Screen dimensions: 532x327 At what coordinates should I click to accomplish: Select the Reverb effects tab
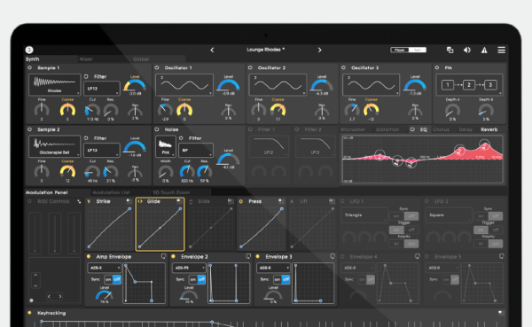pos(489,129)
